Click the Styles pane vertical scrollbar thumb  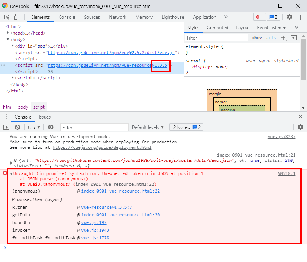coord(303,59)
